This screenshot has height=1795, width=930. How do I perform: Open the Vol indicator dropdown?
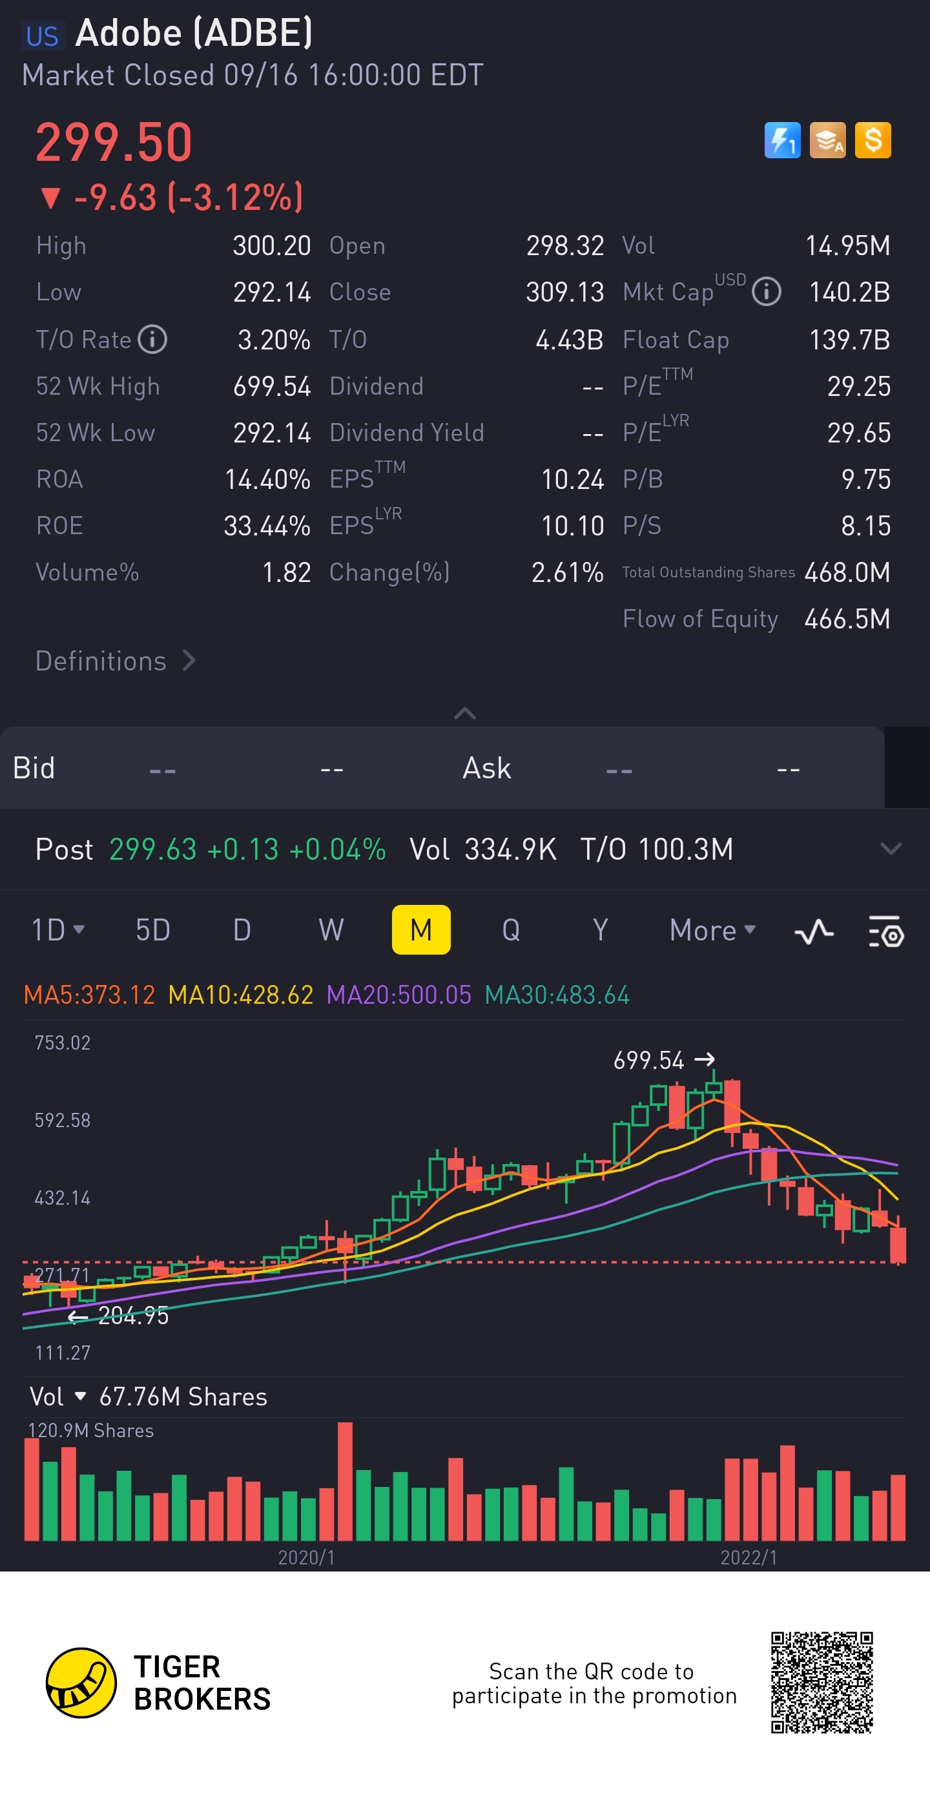[x=58, y=1396]
